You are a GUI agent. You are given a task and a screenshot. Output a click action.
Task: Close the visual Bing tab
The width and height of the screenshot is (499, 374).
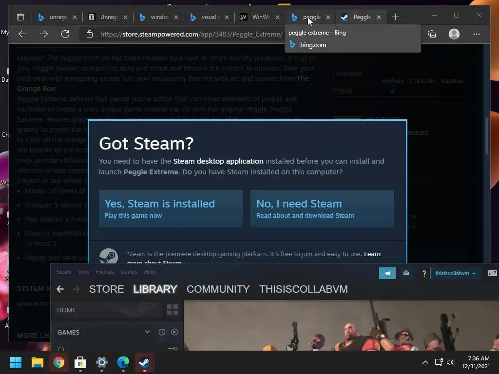pyautogui.click(x=227, y=17)
